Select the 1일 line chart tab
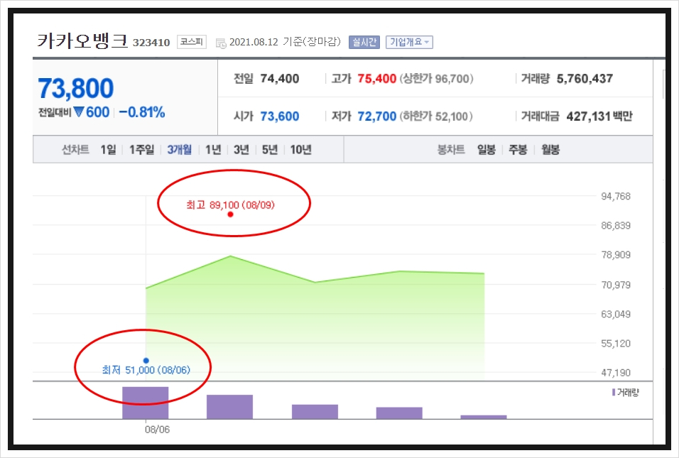The image size is (679, 458). (108, 150)
